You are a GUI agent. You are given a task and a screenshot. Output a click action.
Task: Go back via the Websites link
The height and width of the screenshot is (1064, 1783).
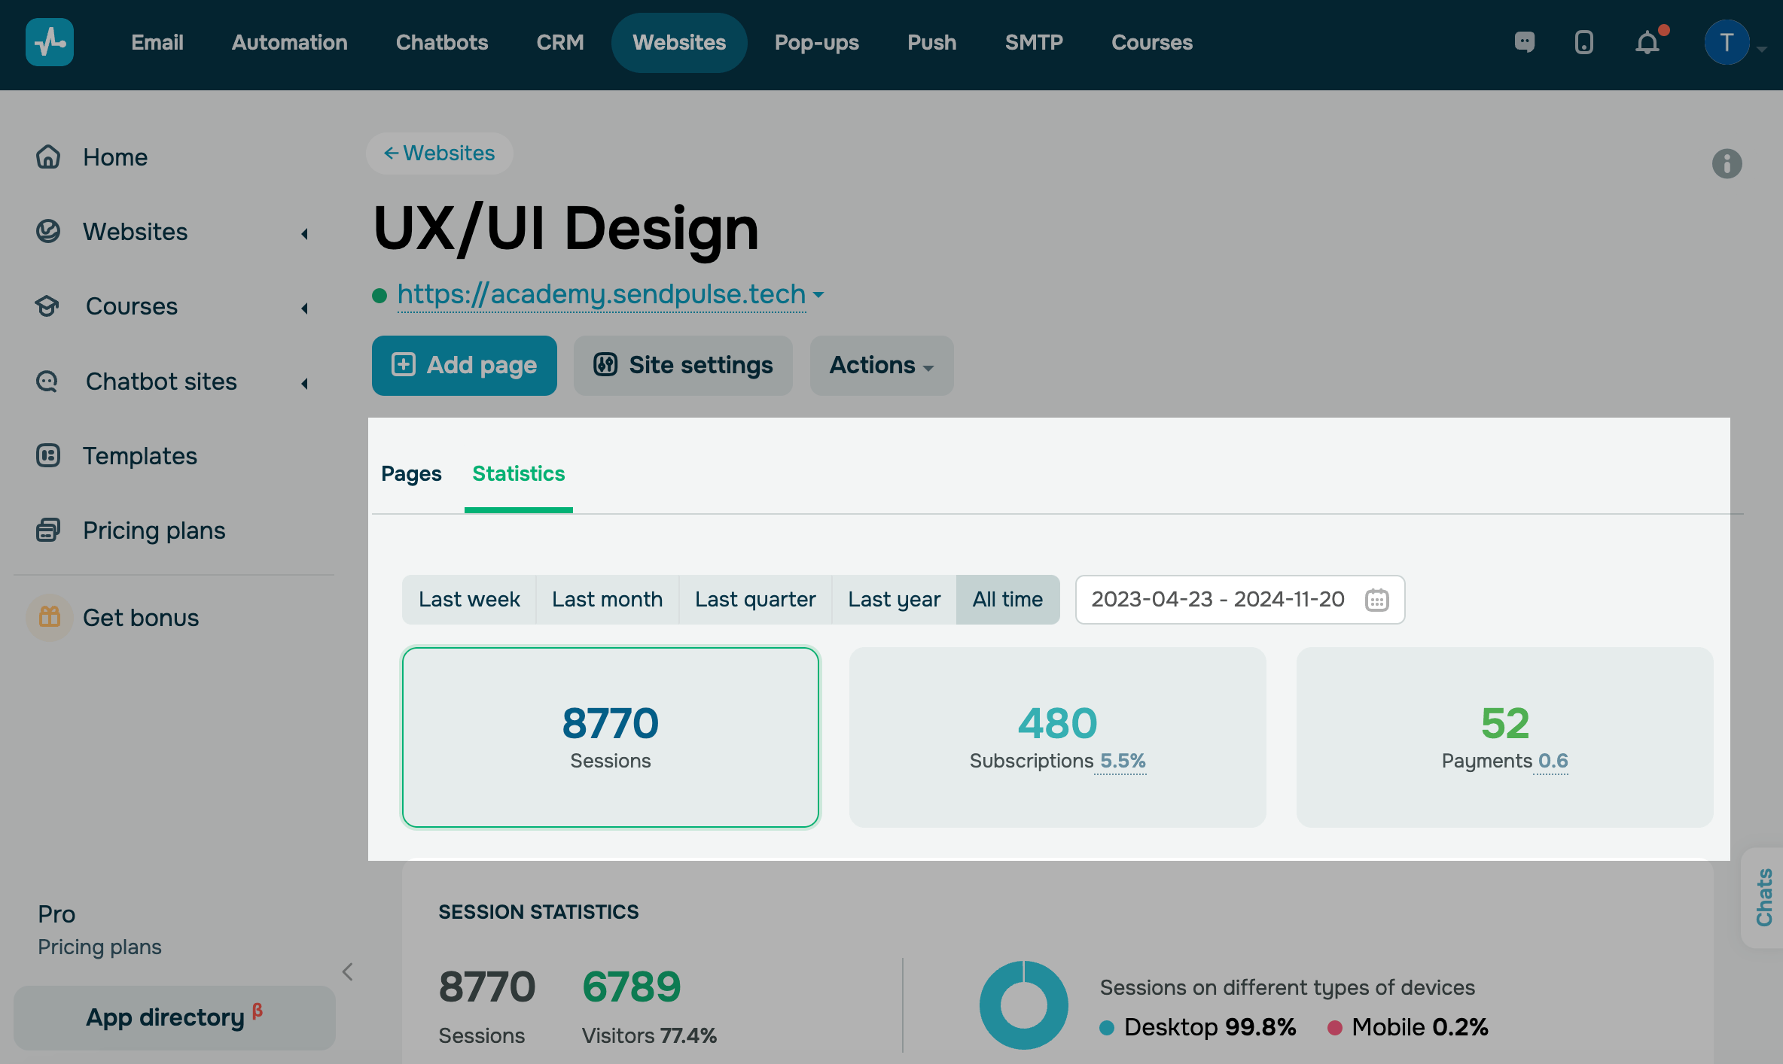click(440, 154)
